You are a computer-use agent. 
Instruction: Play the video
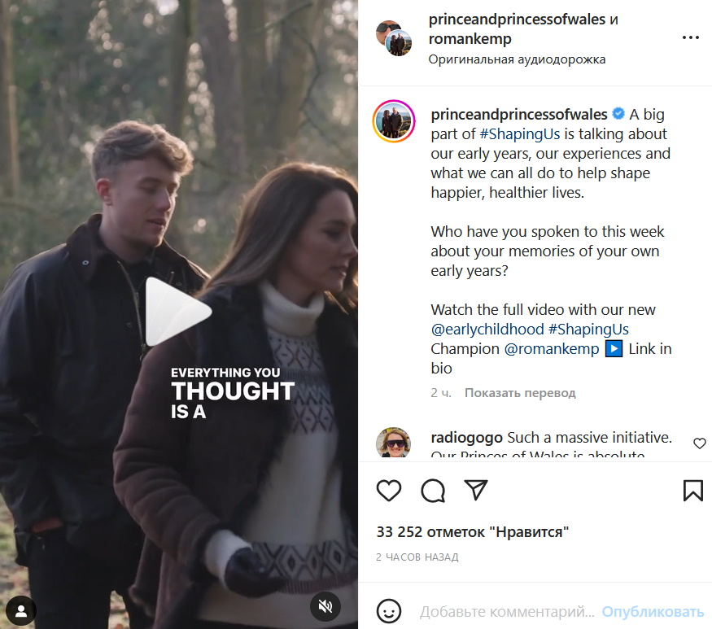[x=178, y=312]
